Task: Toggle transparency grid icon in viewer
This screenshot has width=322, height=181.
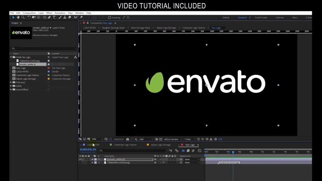Action: click(x=161, y=139)
